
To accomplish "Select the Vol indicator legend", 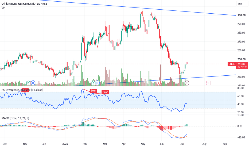I will [3, 7].
